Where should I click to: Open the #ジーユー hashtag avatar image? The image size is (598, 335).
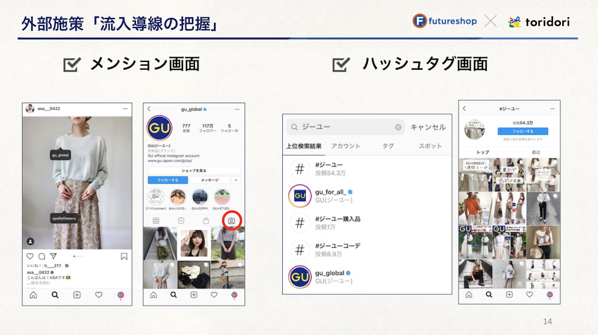[474, 130]
